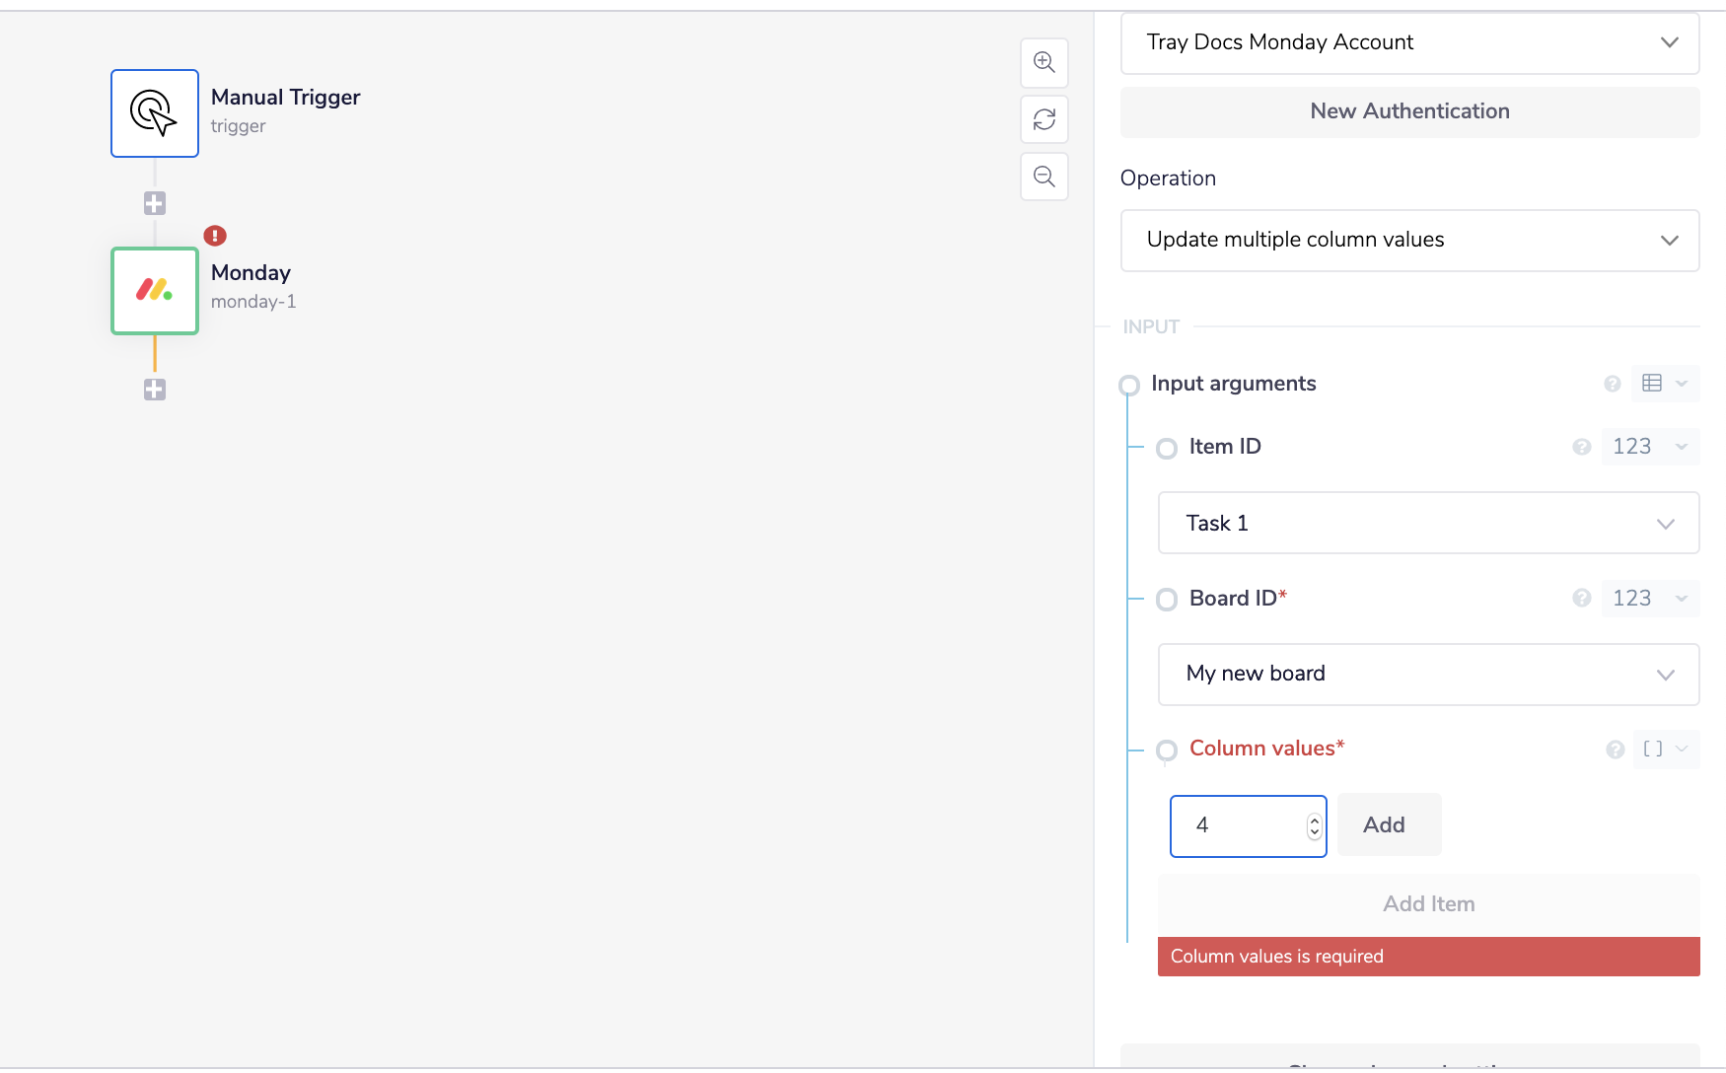This screenshot has height=1073, width=1726.
Task: Select the Manual Trigger step icon
Action: point(155,113)
